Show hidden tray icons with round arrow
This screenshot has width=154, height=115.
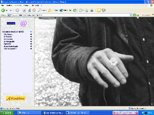[143, 113]
